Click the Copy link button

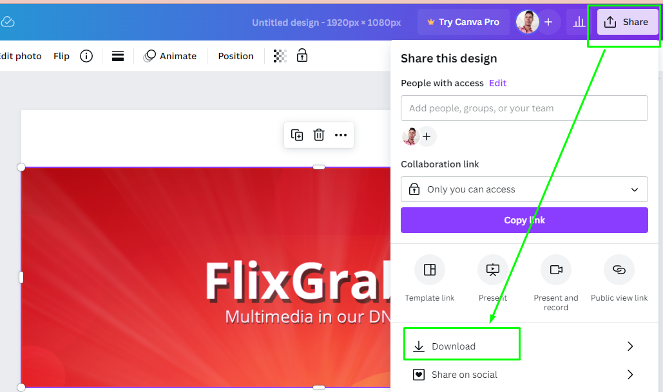[x=524, y=220]
